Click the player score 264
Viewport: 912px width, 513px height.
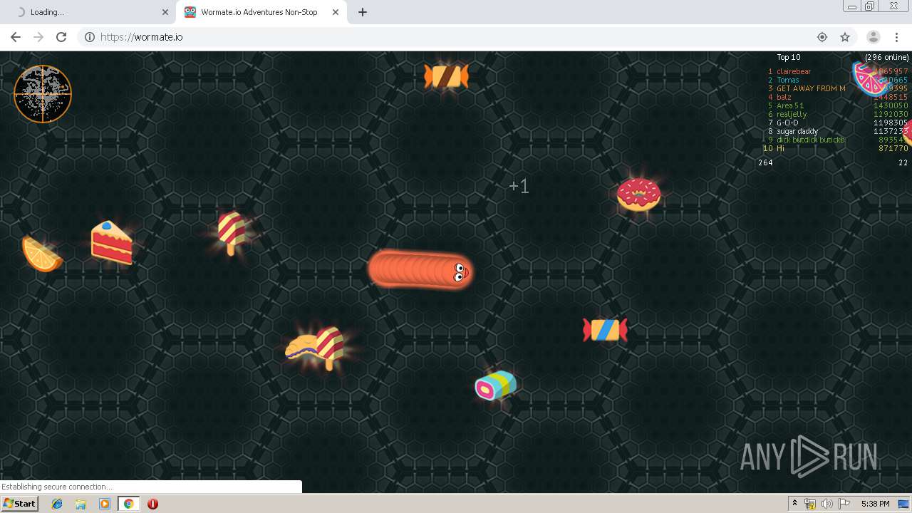click(765, 162)
